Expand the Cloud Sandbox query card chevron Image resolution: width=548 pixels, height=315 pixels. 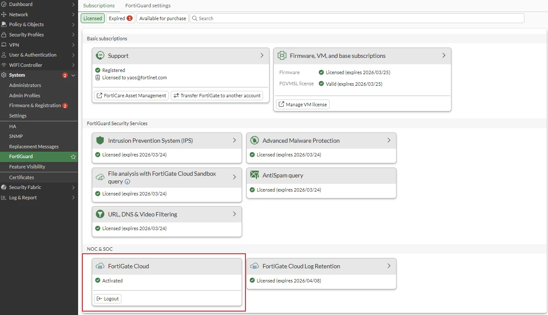coord(234,177)
